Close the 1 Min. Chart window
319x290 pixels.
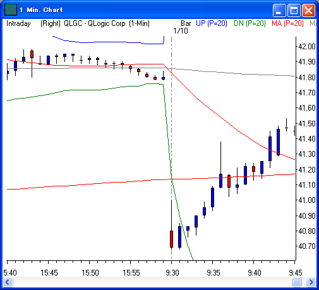(308, 10)
